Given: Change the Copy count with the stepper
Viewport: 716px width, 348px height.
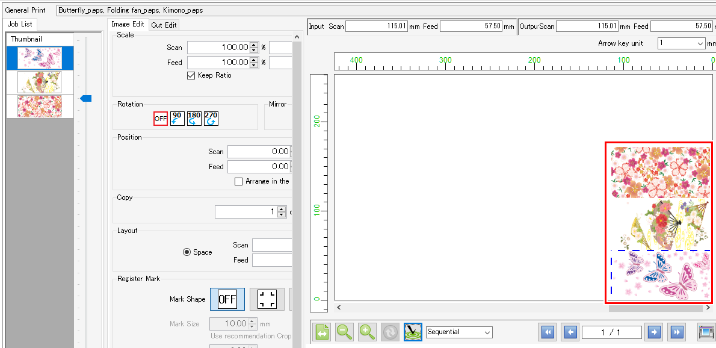Looking at the screenshot, I should pyautogui.click(x=280, y=211).
